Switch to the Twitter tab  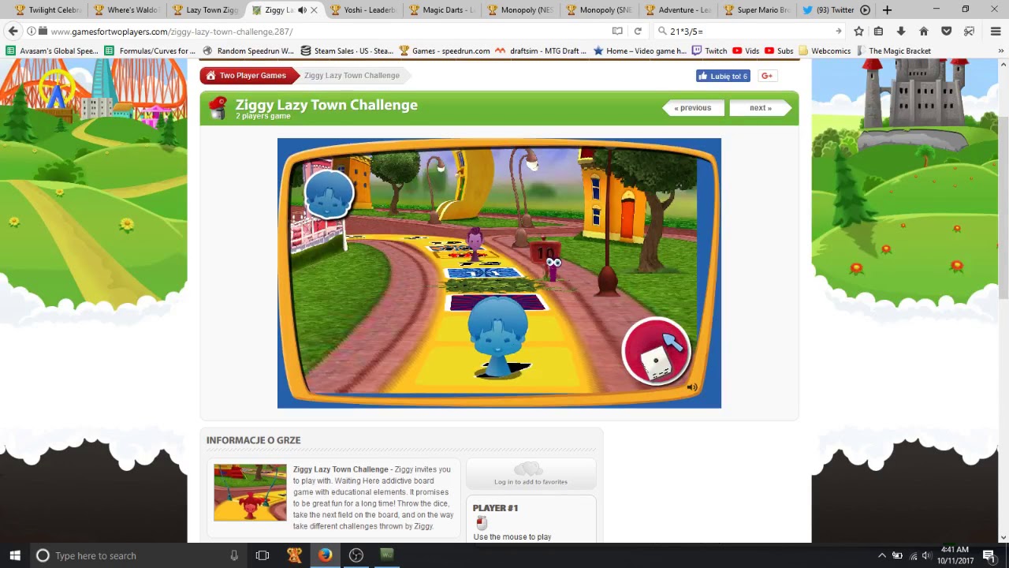tap(828, 10)
